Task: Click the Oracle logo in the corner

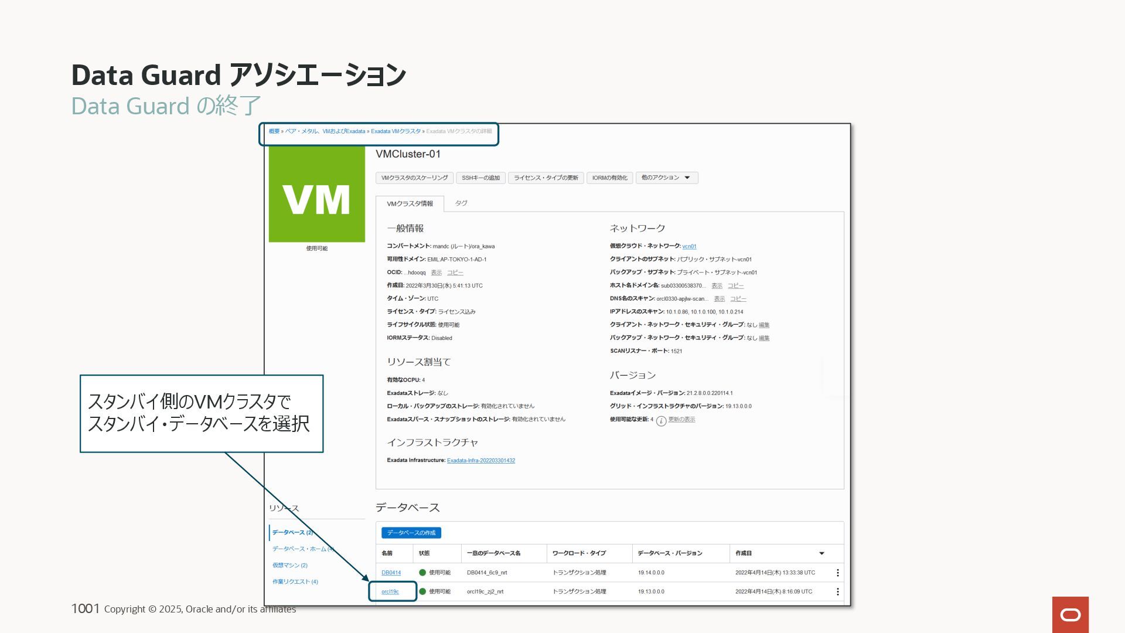Action: [x=1070, y=614]
